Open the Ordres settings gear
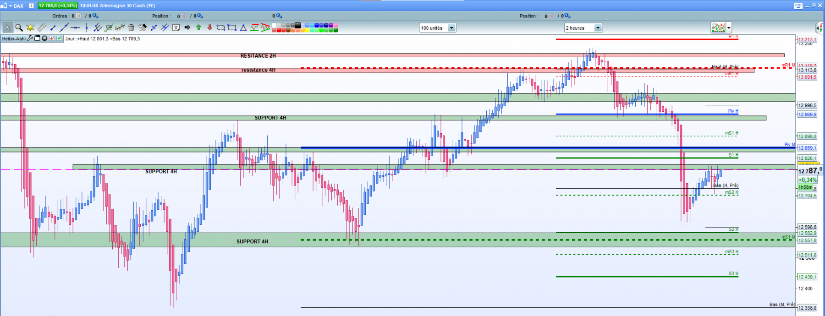Viewport: 825px width, 316px height. click(x=95, y=16)
